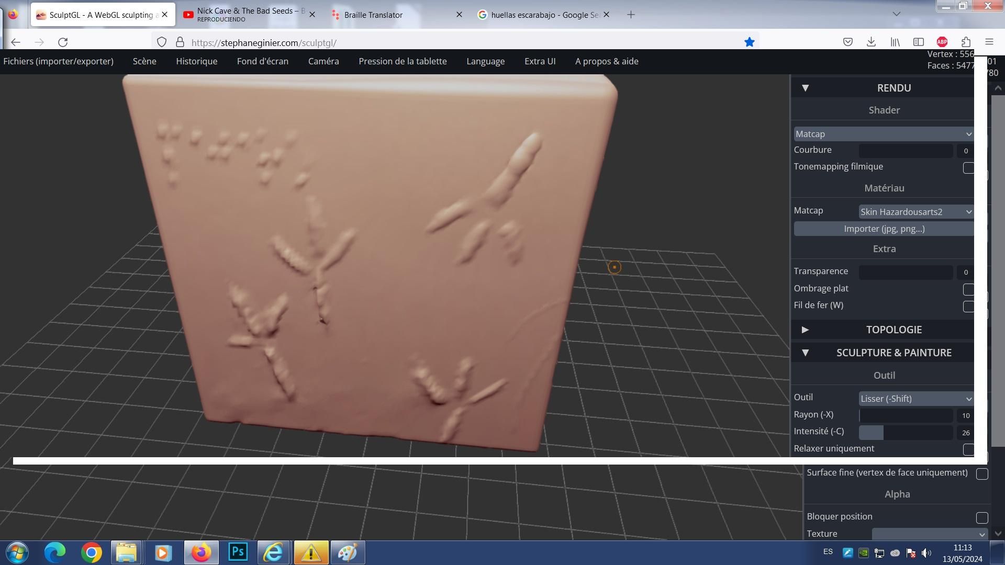Open the Fichiers (importer/exporter) menu
Image resolution: width=1005 pixels, height=565 pixels.
58,61
